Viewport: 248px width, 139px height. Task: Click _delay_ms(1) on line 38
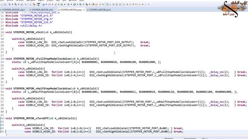(x=219, y=105)
